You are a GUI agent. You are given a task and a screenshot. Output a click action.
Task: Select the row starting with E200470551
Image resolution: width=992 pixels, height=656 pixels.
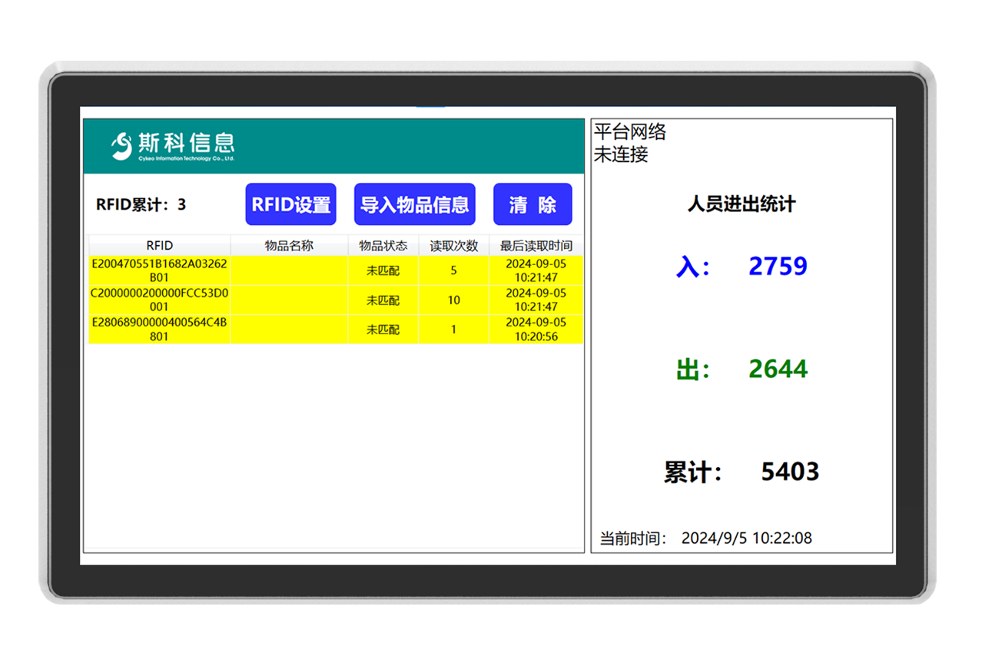click(x=158, y=270)
